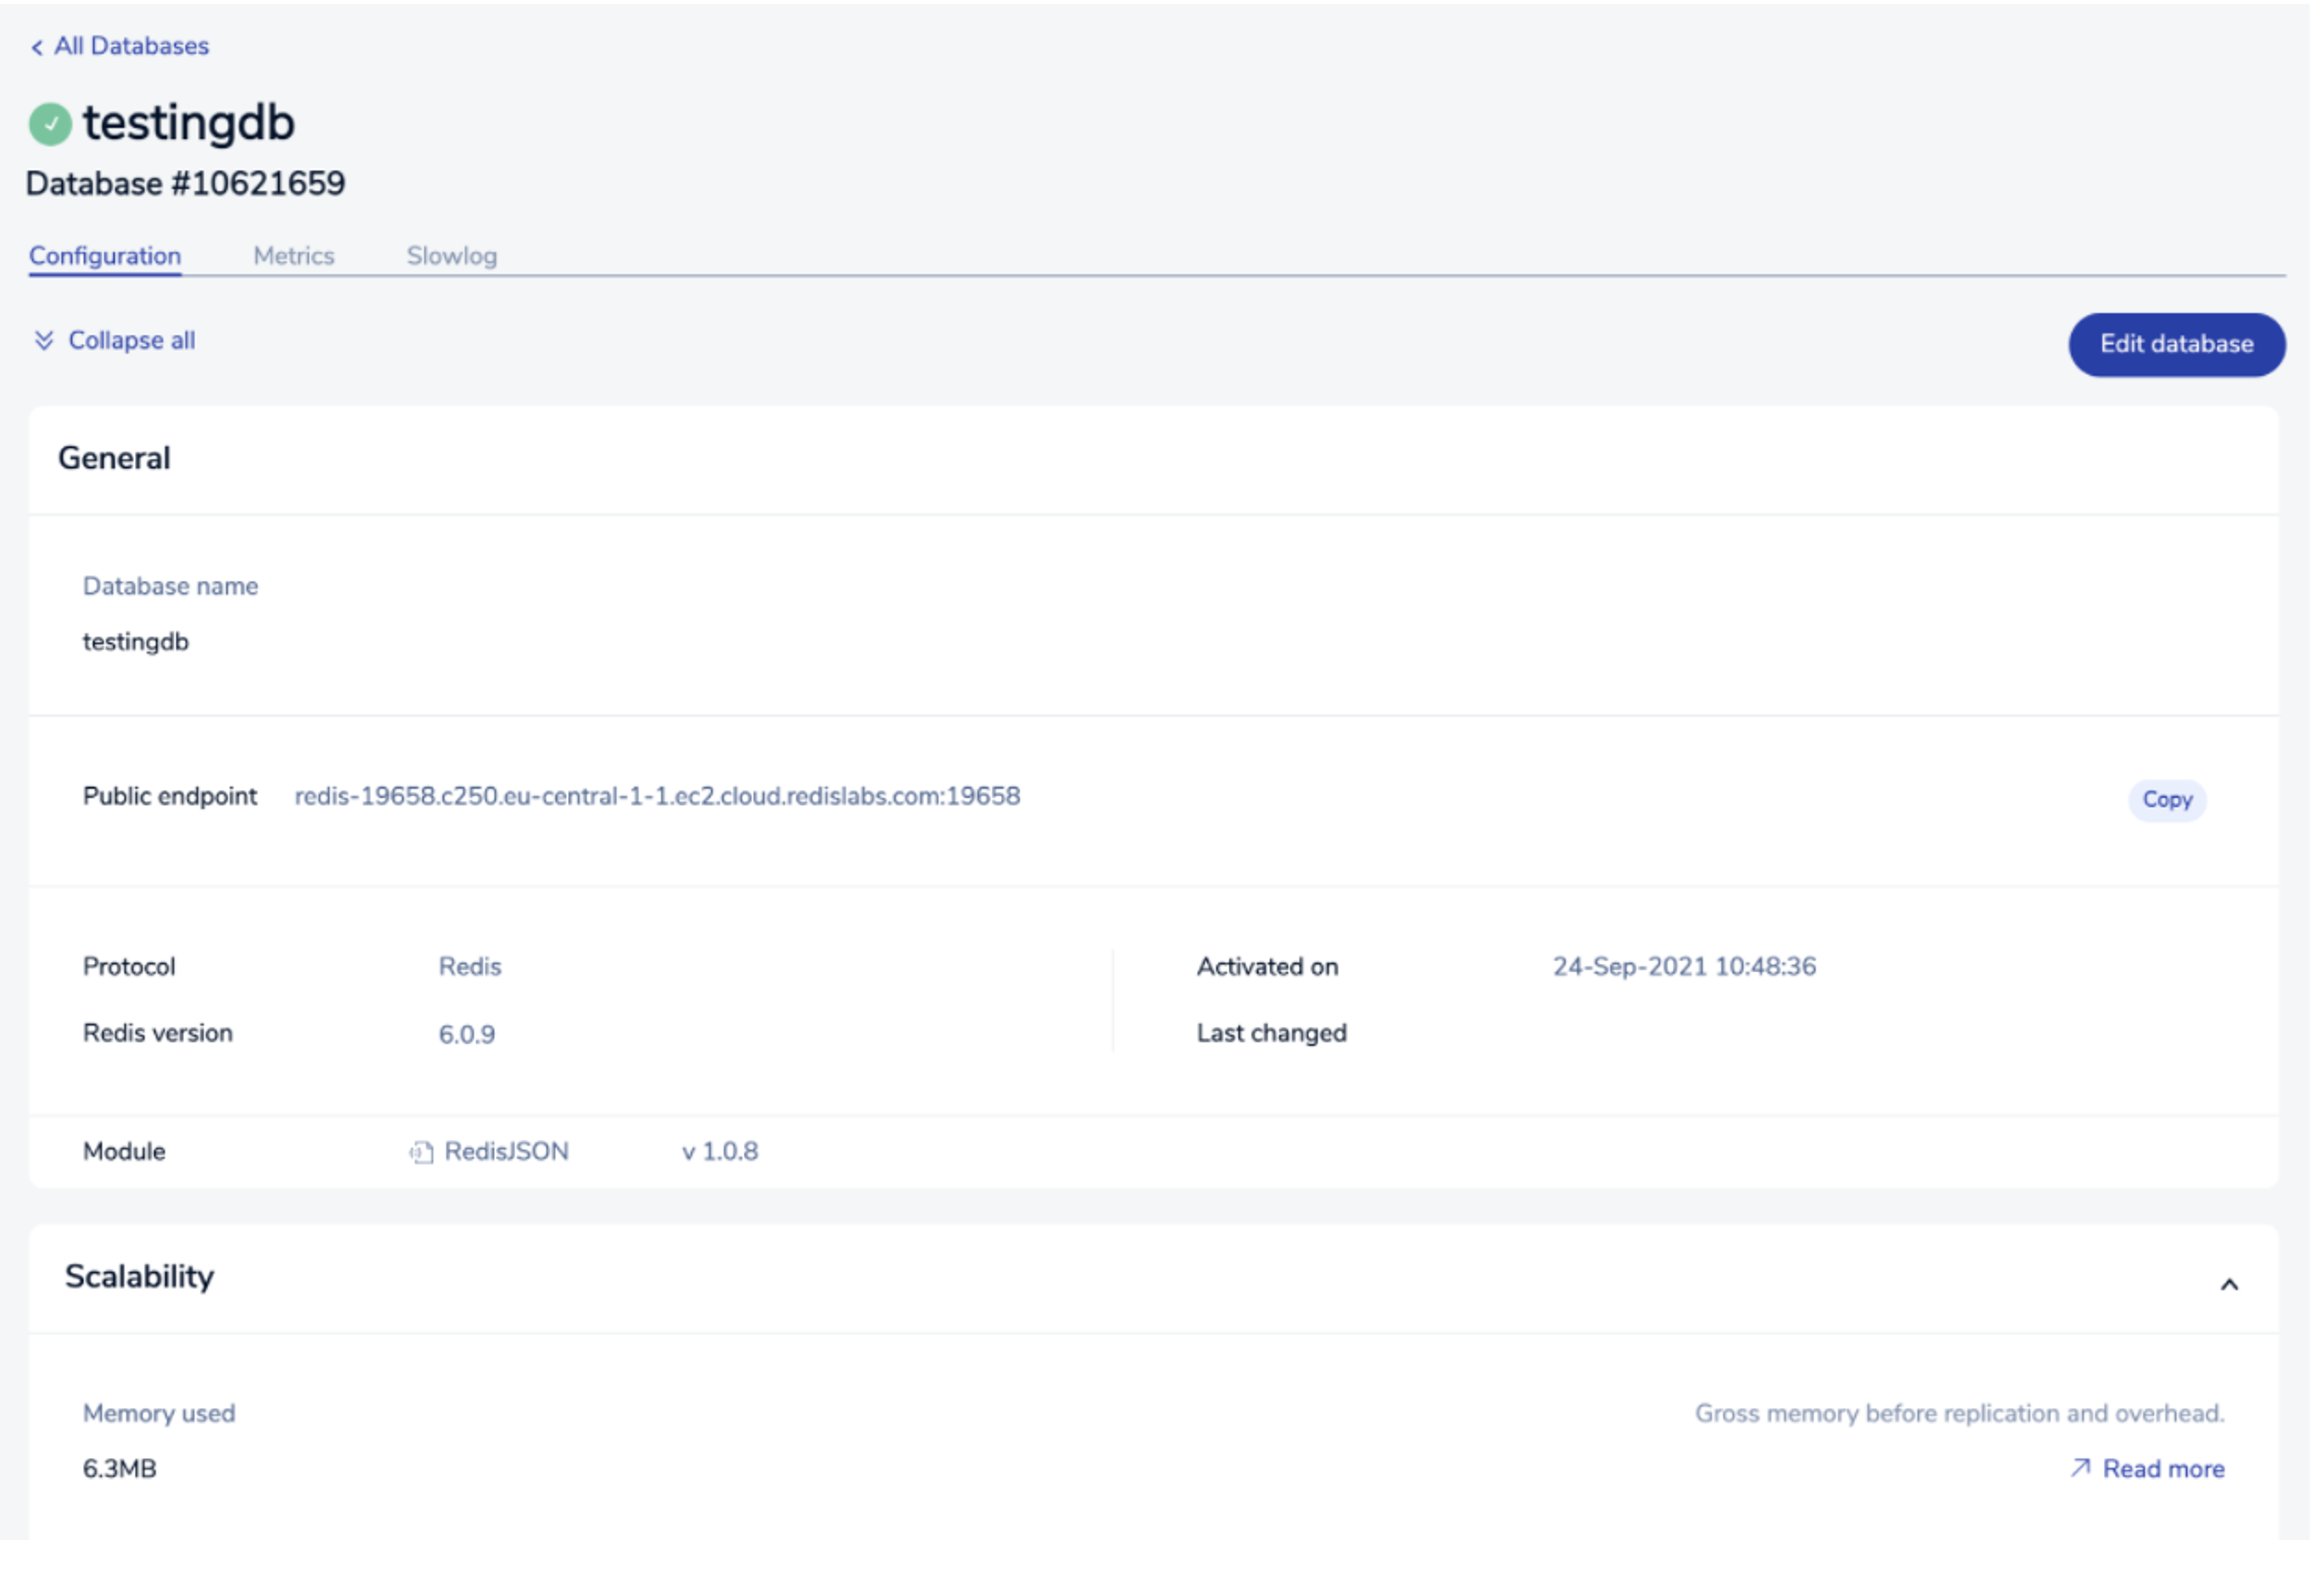The width and height of the screenshot is (2324, 1573).
Task: Switch to the Metrics tab
Action: click(293, 256)
